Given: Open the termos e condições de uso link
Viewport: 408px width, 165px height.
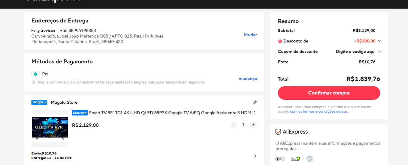Looking at the screenshot, I should coord(319,112).
